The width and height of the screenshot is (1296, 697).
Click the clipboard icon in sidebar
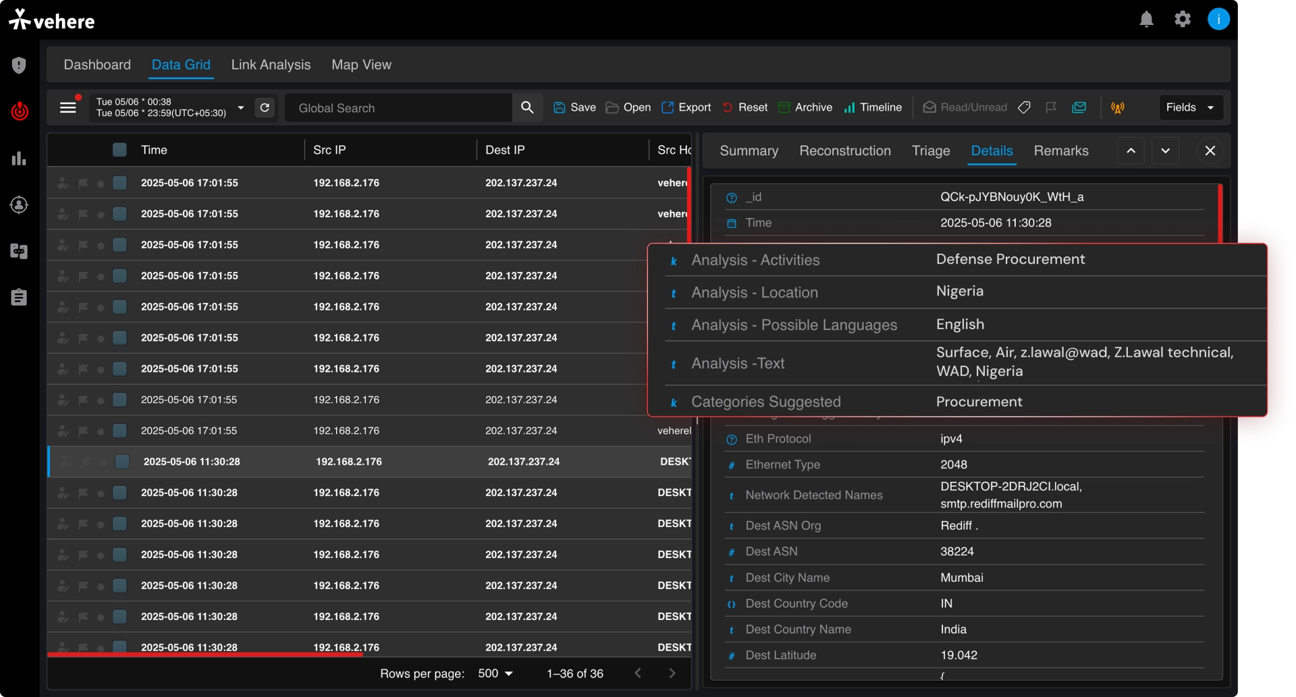tap(19, 298)
